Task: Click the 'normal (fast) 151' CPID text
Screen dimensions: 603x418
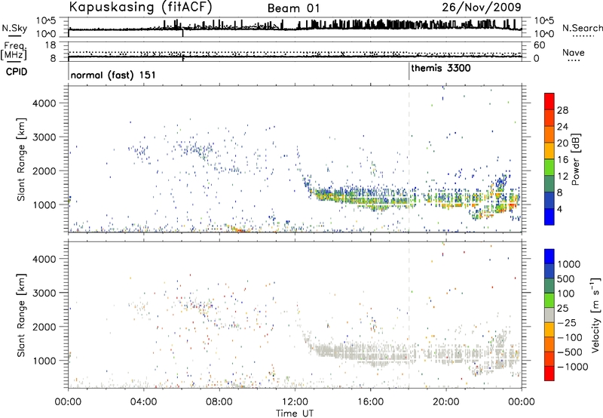Action: tap(113, 75)
